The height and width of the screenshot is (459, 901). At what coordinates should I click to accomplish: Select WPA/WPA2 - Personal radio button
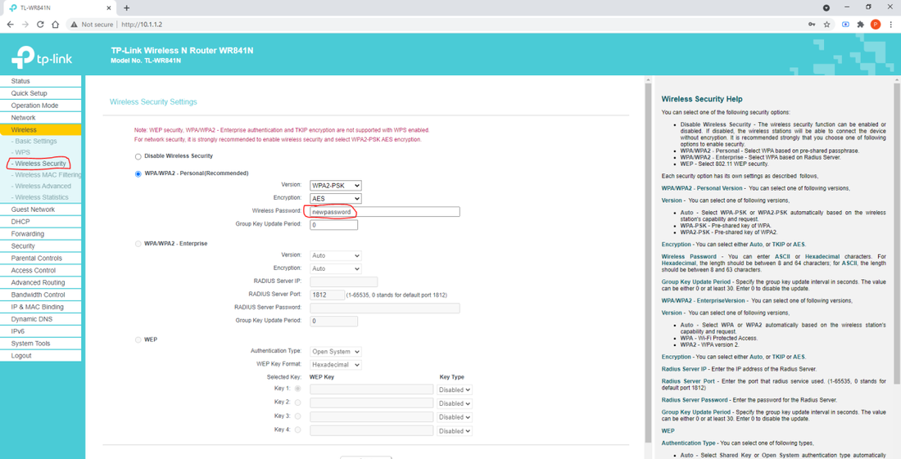click(x=138, y=173)
